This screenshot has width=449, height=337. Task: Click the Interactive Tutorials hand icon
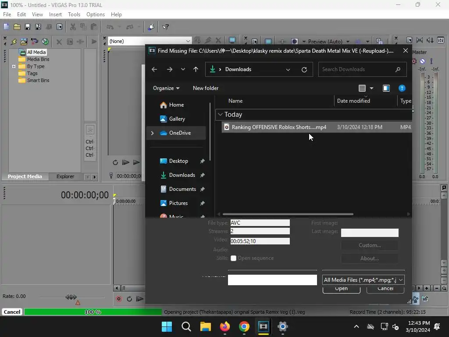click(x=151, y=27)
